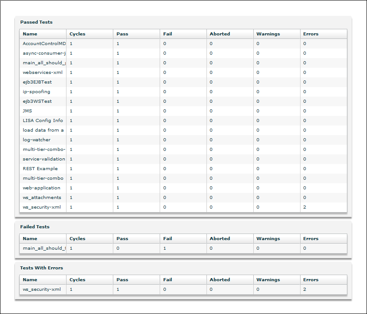Sort Passed Tests by Name column
The width and height of the screenshot is (367, 314).
click(x=30, y=34)
